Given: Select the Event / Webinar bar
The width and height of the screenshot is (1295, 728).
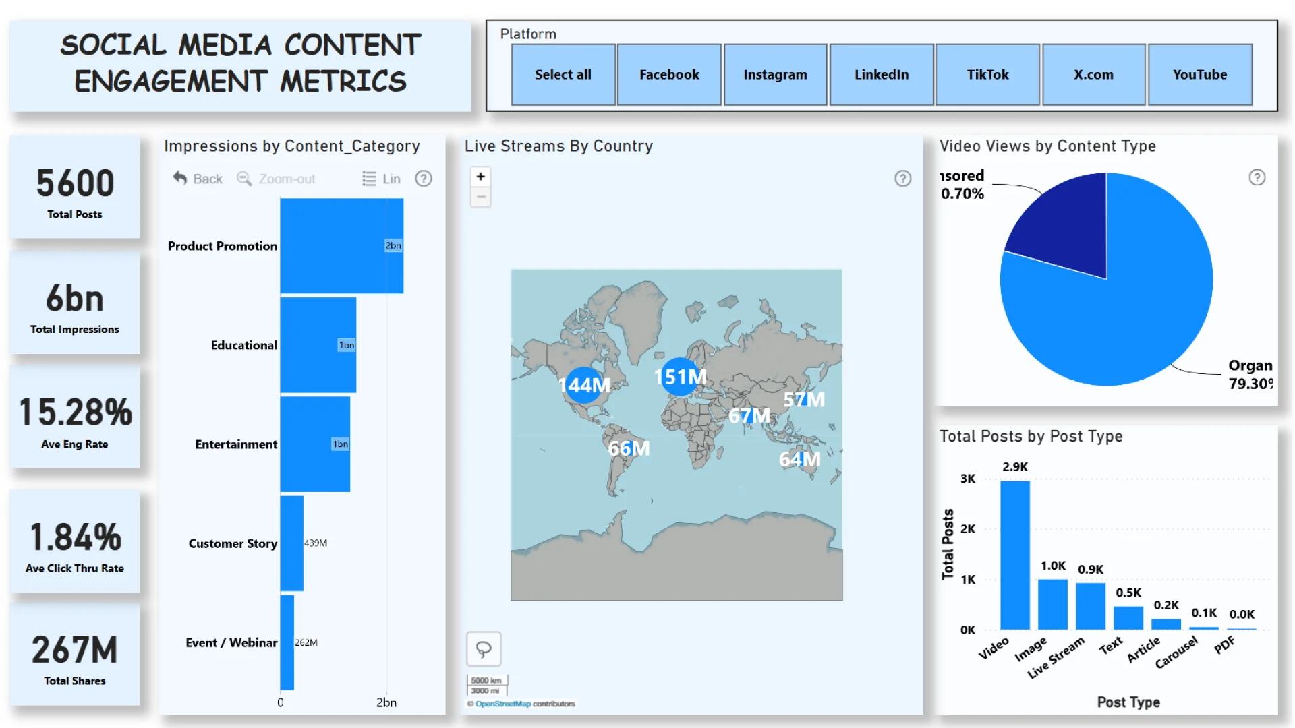Looking at the screenshot, I should (287, 642).
